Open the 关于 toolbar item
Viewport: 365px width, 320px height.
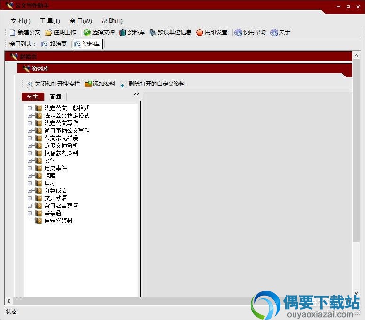tap(280, 32)
